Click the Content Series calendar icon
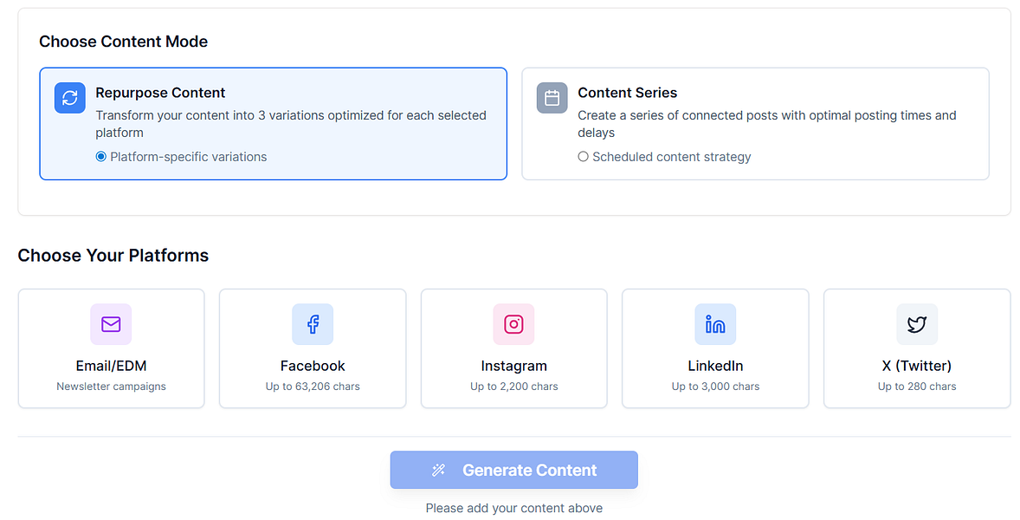1020x520 pixels. [552, 98]
